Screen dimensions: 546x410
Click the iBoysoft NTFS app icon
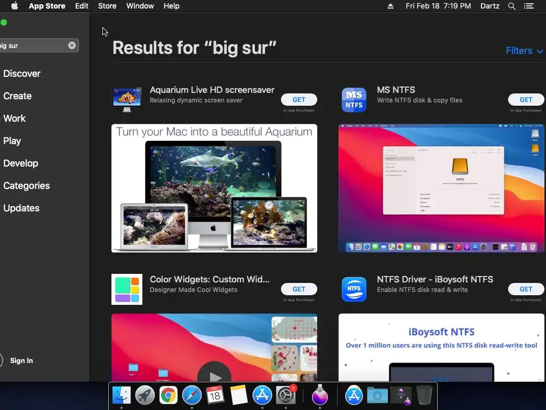pos(354,289)
